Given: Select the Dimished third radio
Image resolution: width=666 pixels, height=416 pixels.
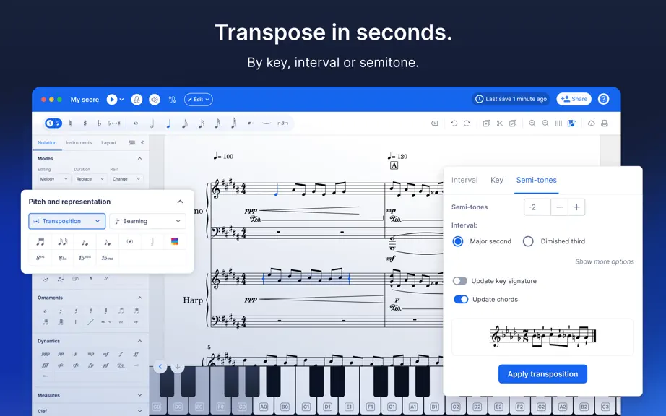Looking at the screenshot, I should (528, 241).
